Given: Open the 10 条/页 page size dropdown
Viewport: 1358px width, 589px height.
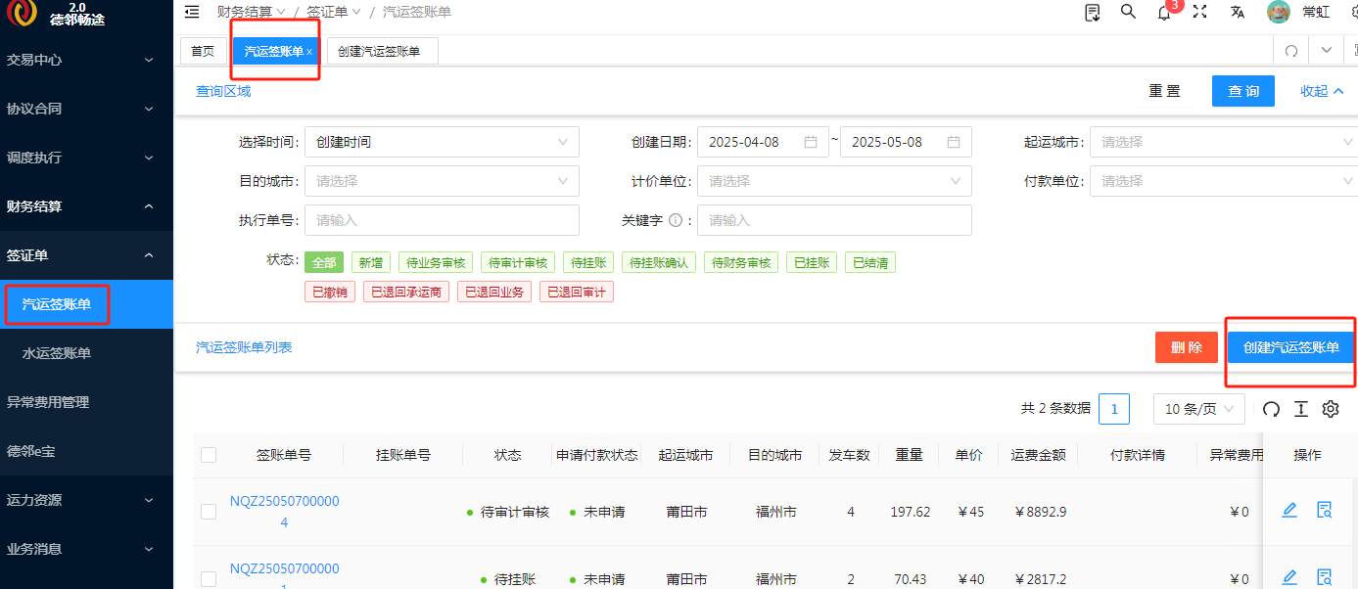Looking at the screenshot, I should click(x=1199, y=409).
